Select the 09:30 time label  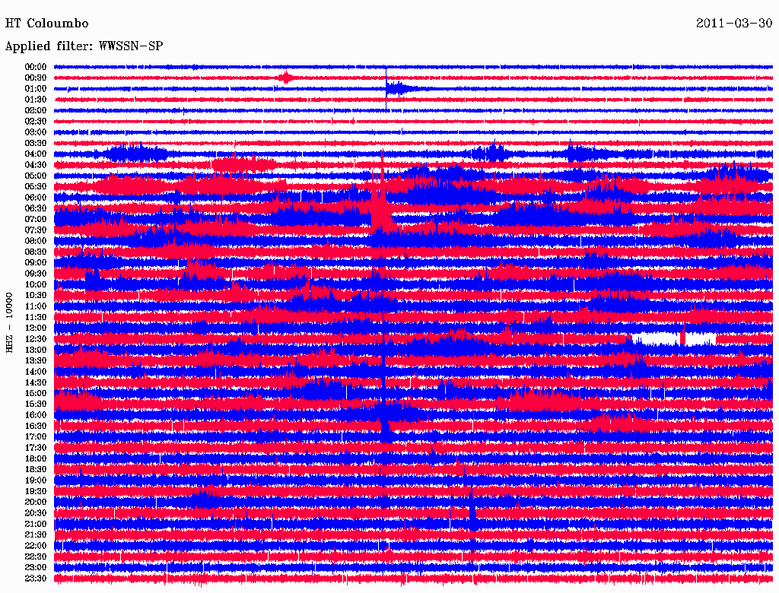(x=35, y=274)
